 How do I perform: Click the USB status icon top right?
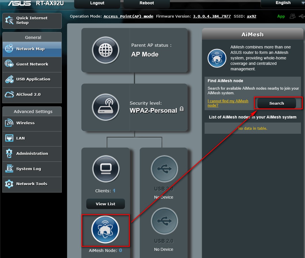click(x=302, y=16)
